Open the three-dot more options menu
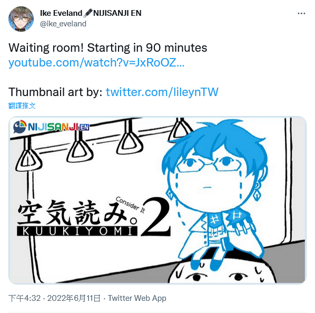 click(301, 14)
